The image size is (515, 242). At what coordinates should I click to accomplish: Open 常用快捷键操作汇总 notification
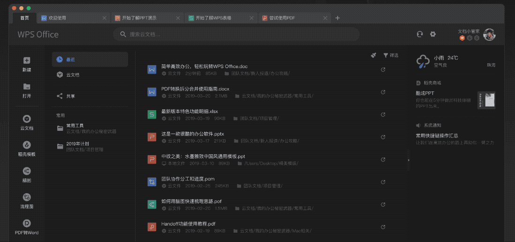click(x=437, y=136)
